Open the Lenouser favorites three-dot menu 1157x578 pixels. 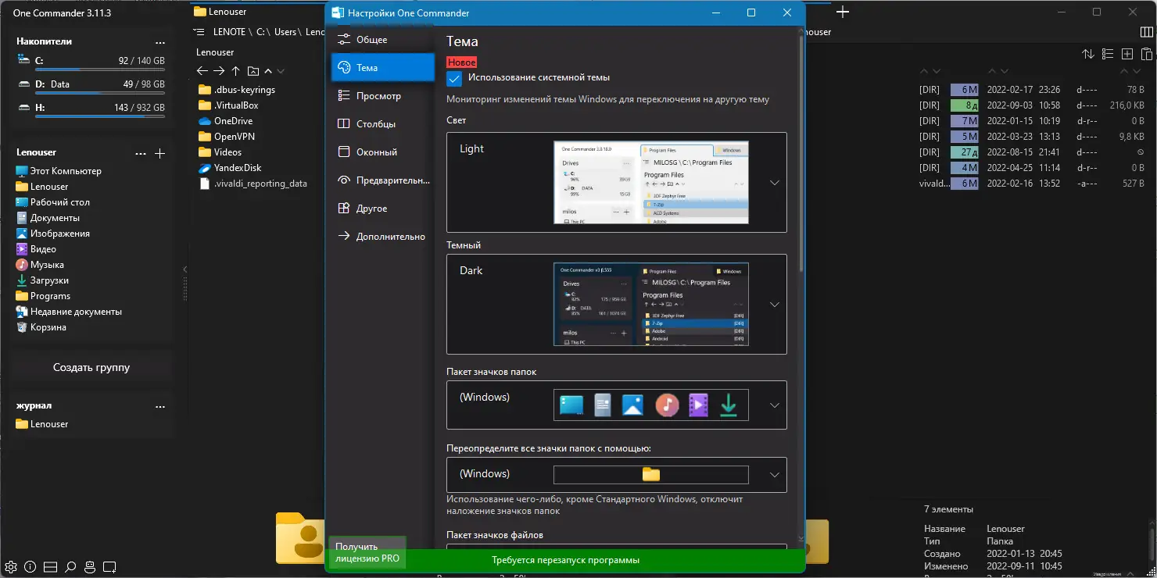141,153
